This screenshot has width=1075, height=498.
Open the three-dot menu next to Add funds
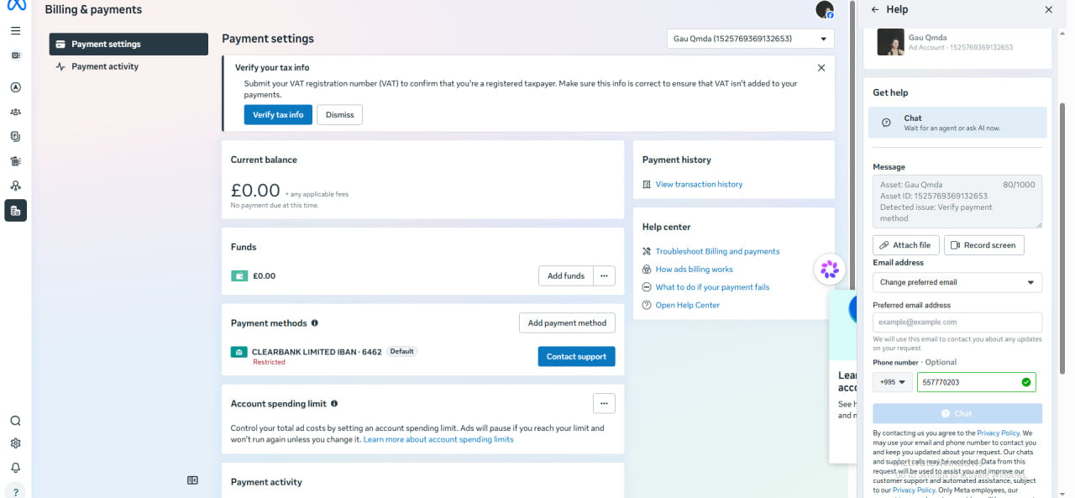click(x=605, y=275)
